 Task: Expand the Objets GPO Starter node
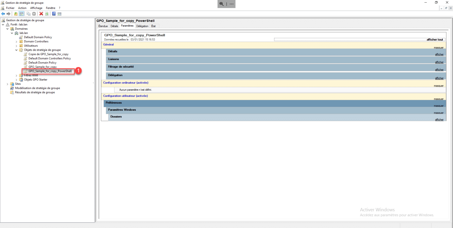point(17,80)
